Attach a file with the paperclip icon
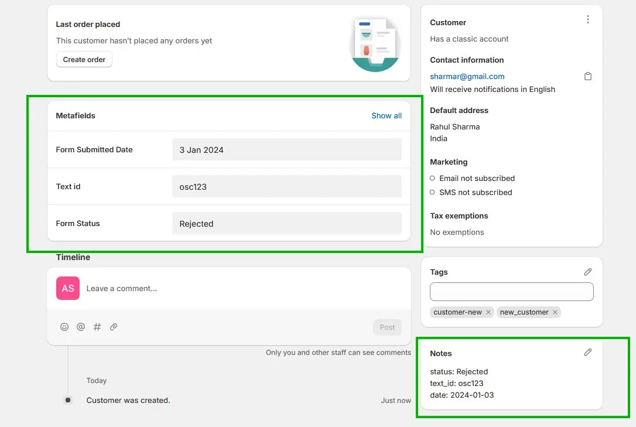The height and width of the screenshot is (427, 636). coord(114,327)
